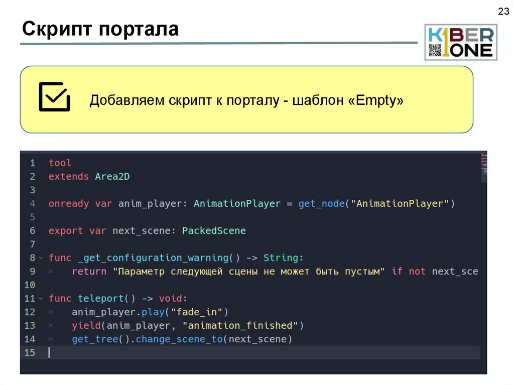Click the tab indent marker on line 13

click(51, 326)
